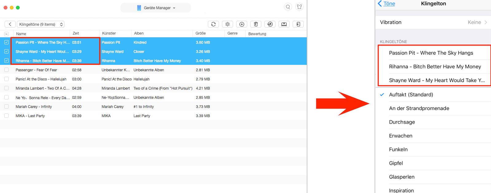Open the Klingeltöne (9 items) selector
The width and height of the screenshot is (491, 193).
click(41, 24)
